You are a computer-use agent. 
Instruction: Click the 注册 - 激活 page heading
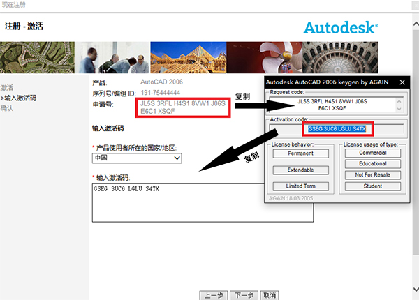coord(24,26)
